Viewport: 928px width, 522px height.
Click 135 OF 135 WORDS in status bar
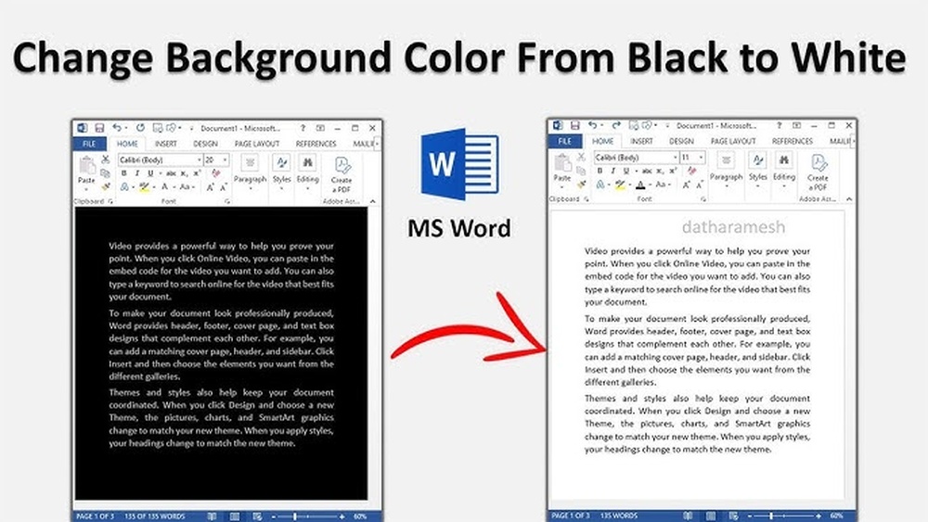tap(154, 516)
